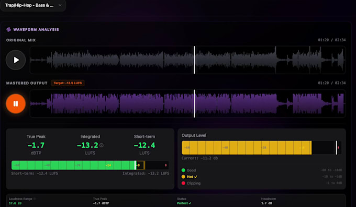This screenshot has height=207, width=356.
Task: Click the "Status" stat label
Action: [182, 199]
